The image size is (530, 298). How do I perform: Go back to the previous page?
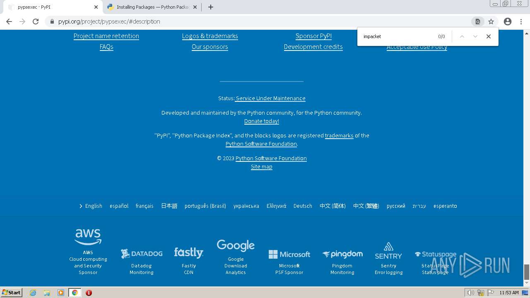(x=9, y=22)
